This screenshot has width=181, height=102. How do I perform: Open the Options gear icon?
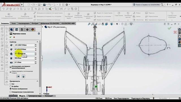pos(67,5)
